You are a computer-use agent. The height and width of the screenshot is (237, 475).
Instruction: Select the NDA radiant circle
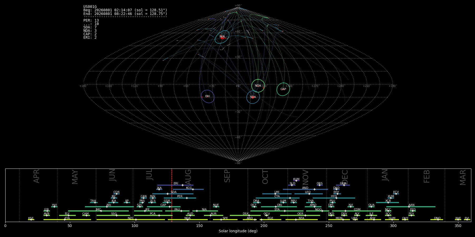coord(258,86)
